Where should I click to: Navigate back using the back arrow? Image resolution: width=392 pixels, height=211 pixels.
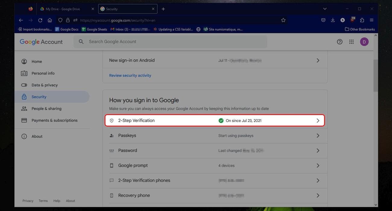click(x=21, y=20)
